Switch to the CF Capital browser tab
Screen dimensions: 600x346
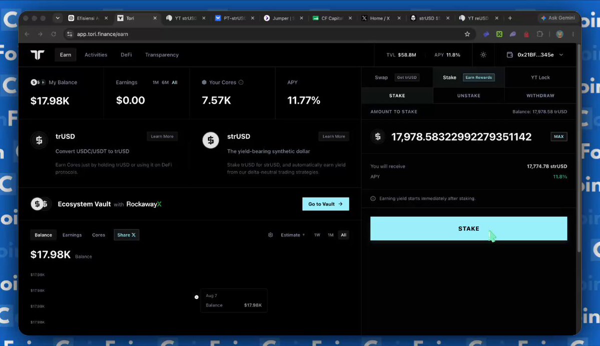pyautogui.click(x=331, y=18)
